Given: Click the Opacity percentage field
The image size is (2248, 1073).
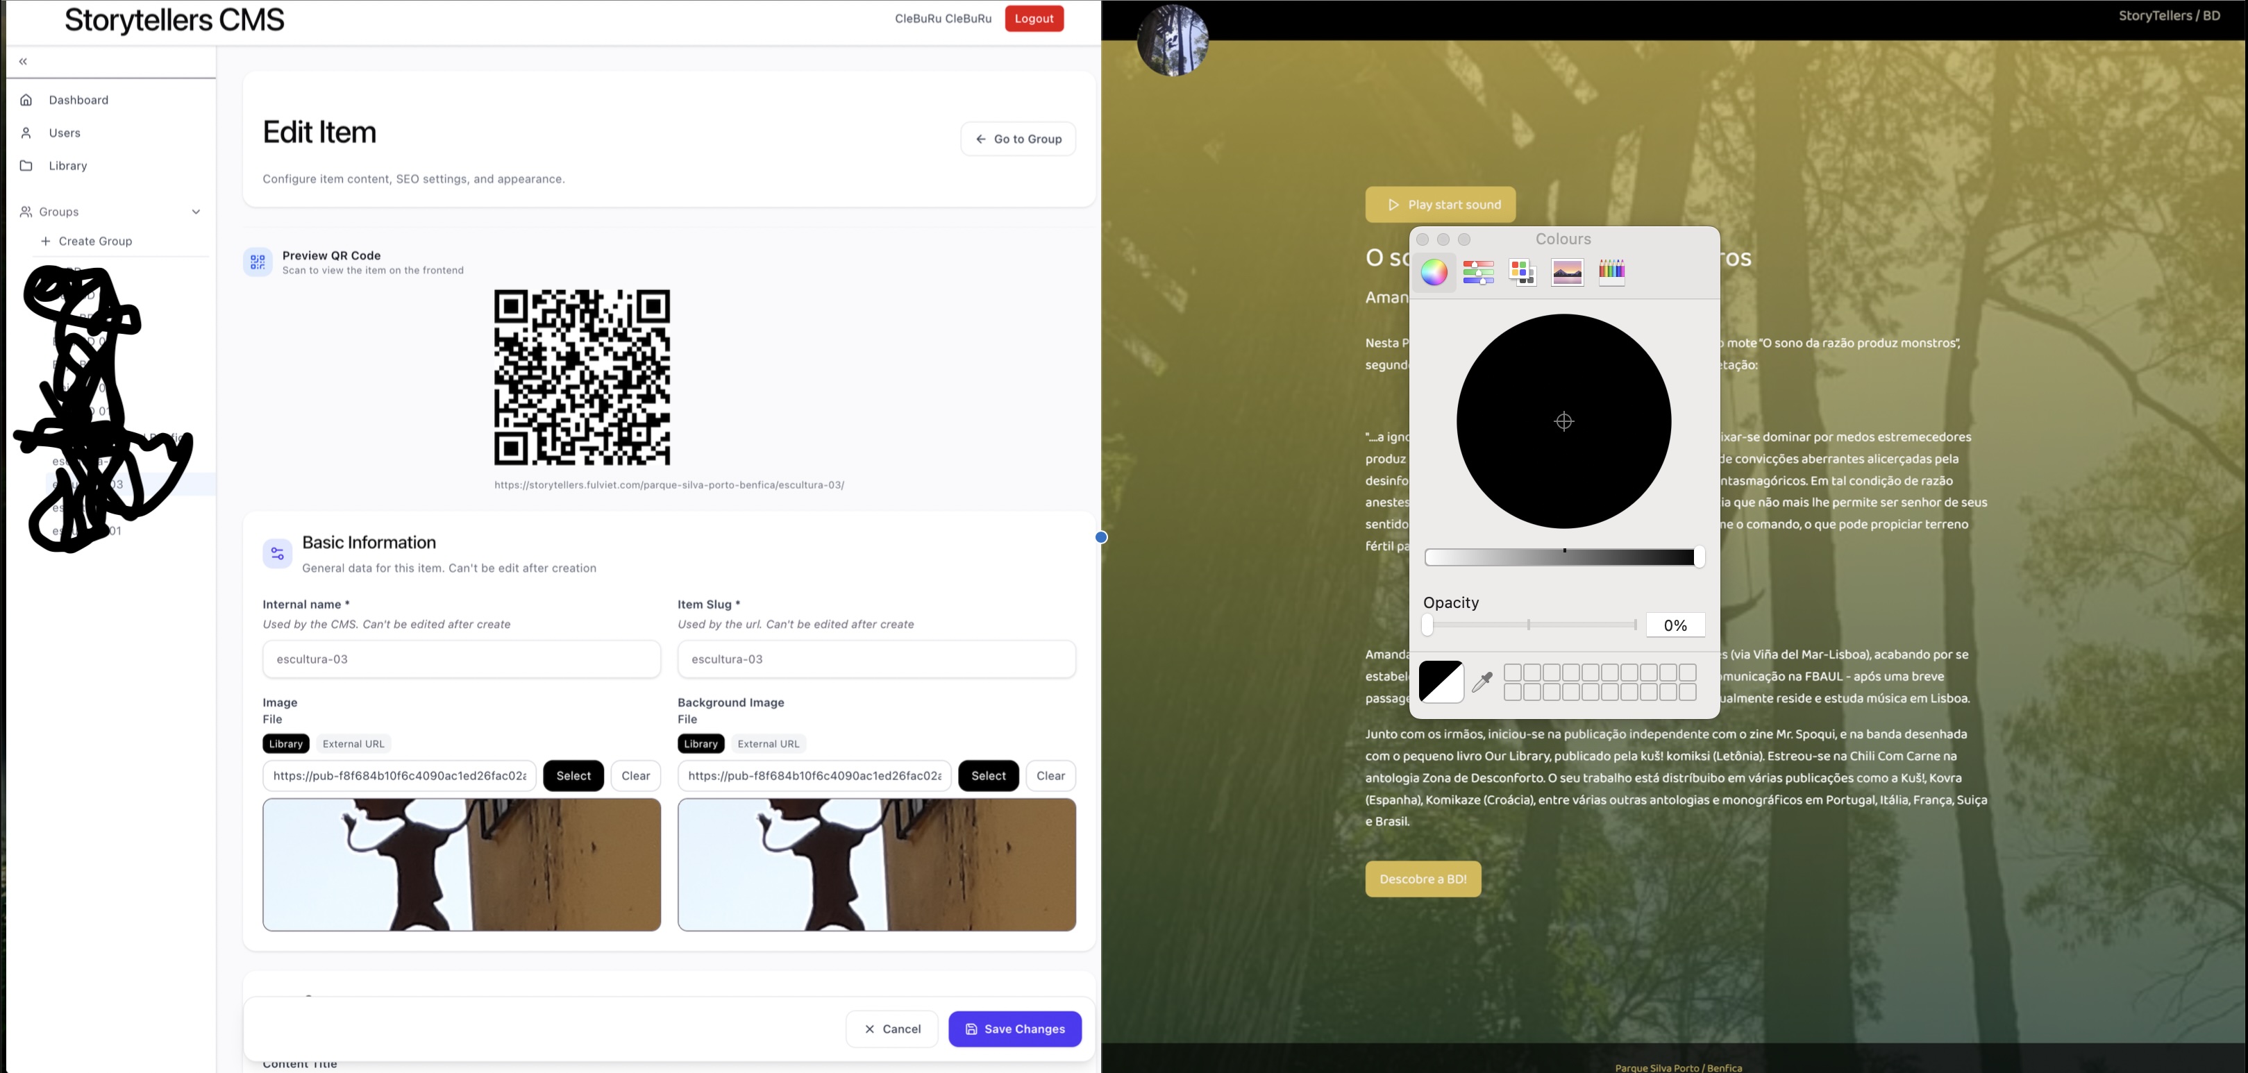Looking at the screenshot, I should [1675, 625].
